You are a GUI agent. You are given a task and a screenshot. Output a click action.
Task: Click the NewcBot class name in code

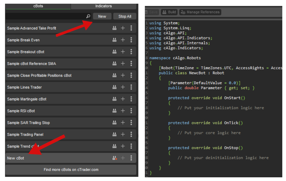(197, 73)
